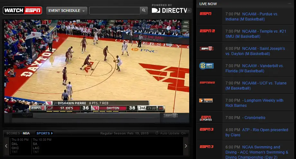The height and width of the screenshot is (159, 296).
Task: Select the ESPN Deportes channel logo
Action: (x=206, y=118)
